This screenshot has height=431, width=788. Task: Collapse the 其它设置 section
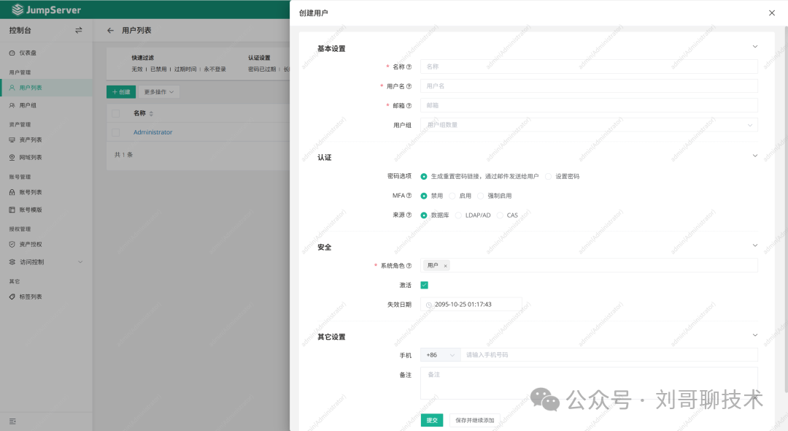[x=755, y=335]
